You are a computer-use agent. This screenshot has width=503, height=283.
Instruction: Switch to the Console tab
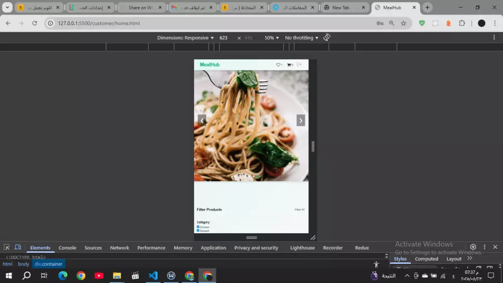(67, 248)
